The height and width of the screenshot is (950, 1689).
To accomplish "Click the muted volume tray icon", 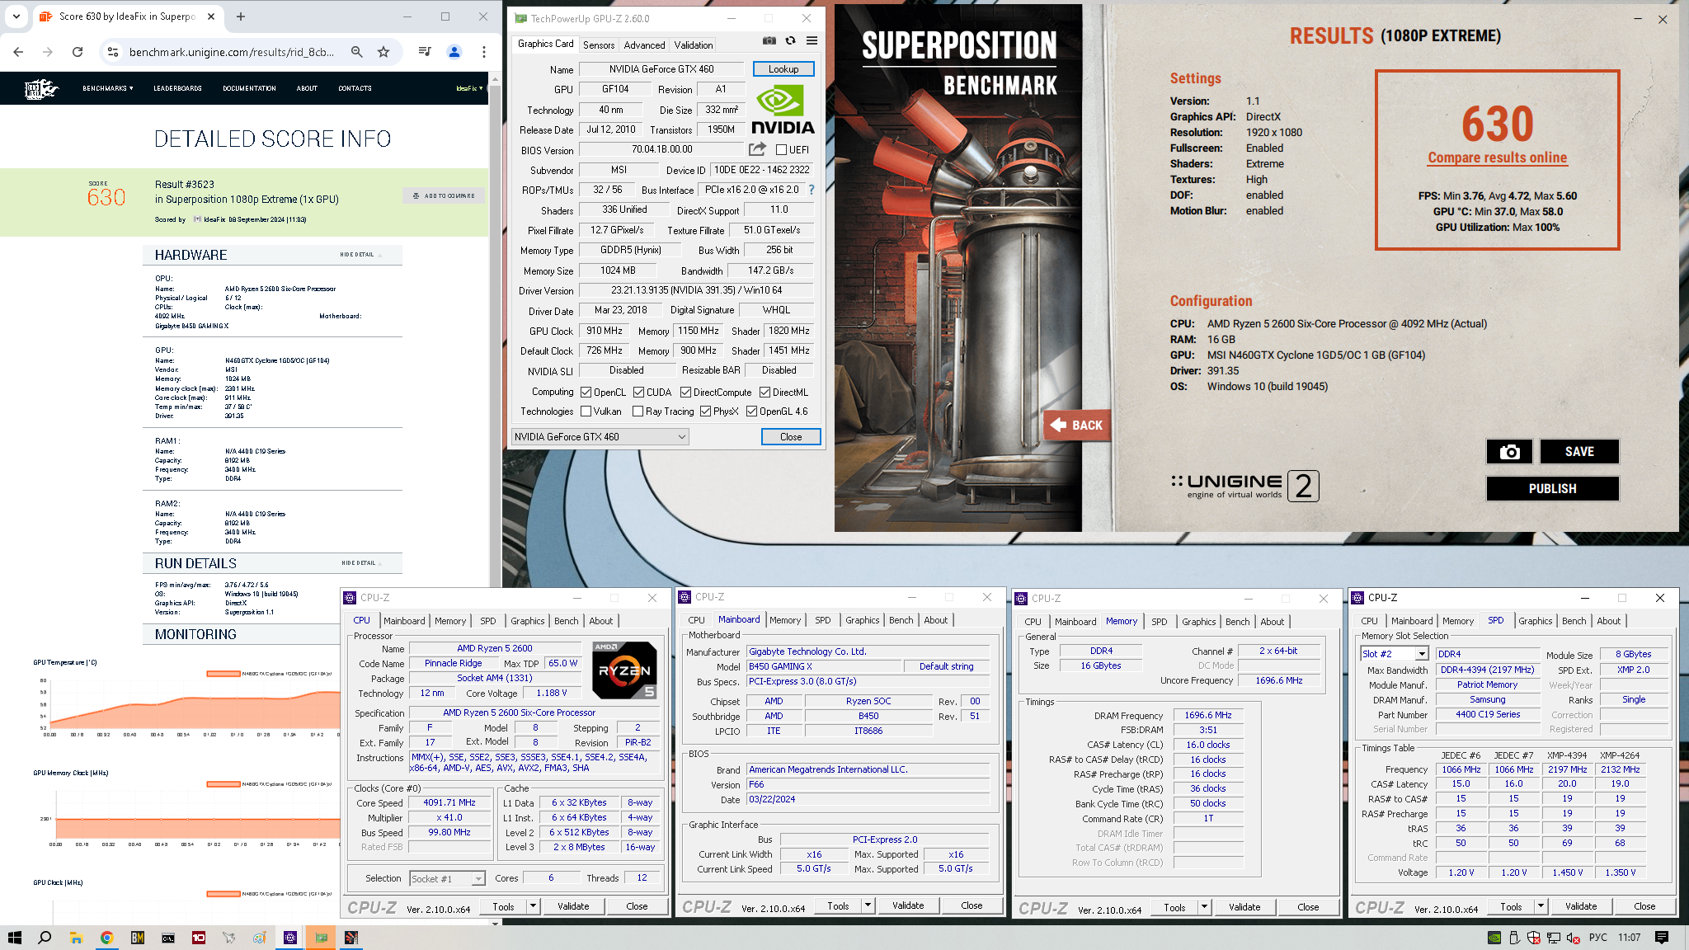I will 1573,938.
